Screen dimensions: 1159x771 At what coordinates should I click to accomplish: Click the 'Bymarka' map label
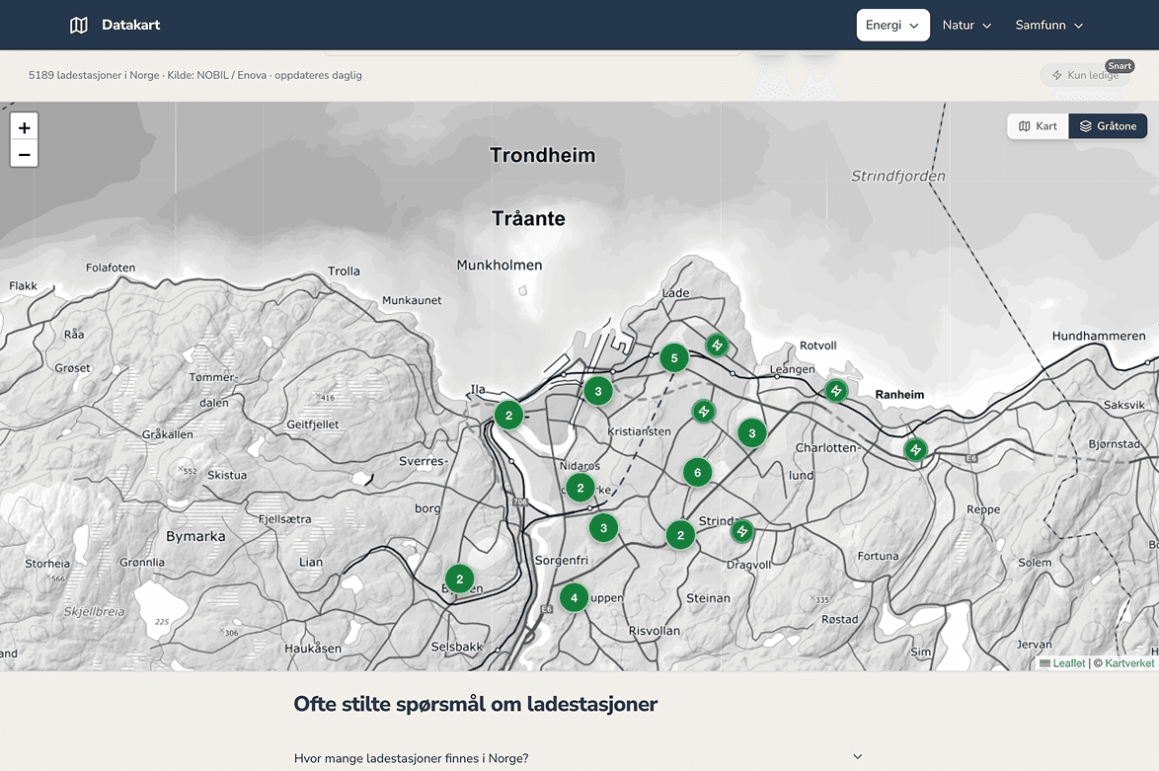pyautogui.click(x=195, y=536)
